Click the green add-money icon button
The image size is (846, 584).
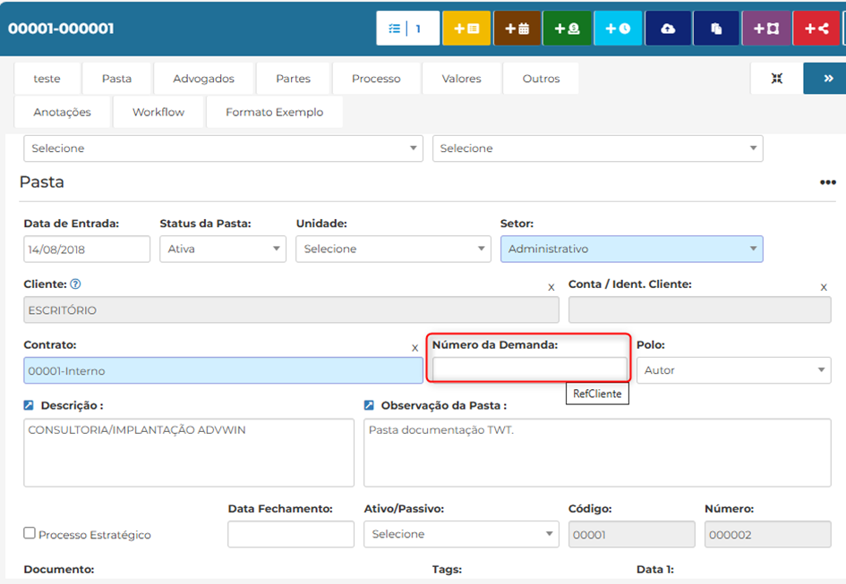pos(567,28)
